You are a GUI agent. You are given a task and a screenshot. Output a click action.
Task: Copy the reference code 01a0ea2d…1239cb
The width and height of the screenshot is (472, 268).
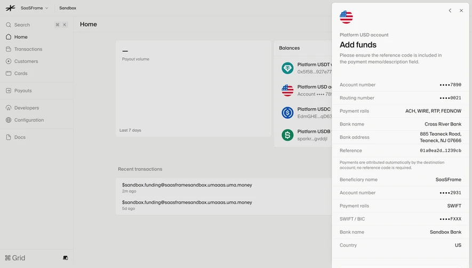tap(441, 151)
